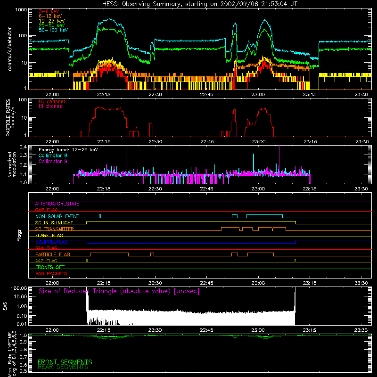The width and height of the screenshot is (377, 377).
Task: Click the '23:00' time tick under the particle rates plot
Action: tap(258, 142)
